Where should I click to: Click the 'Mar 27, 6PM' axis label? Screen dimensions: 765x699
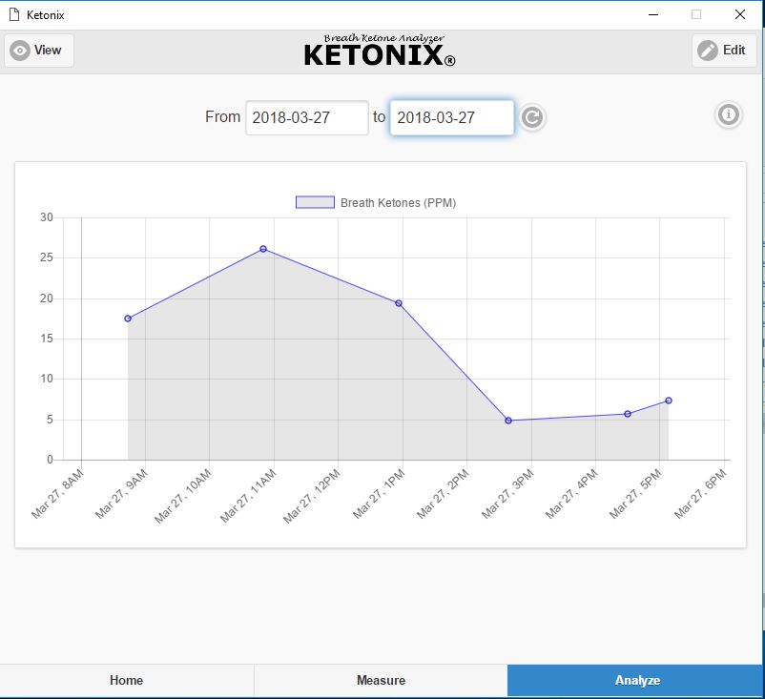coord(700,494)
